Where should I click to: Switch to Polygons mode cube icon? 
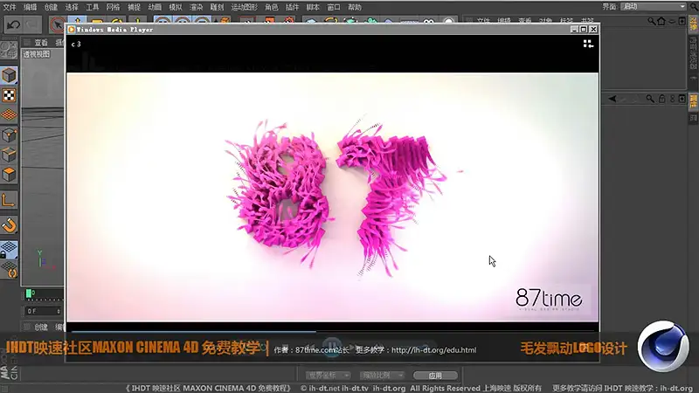(x=9, y=174)
